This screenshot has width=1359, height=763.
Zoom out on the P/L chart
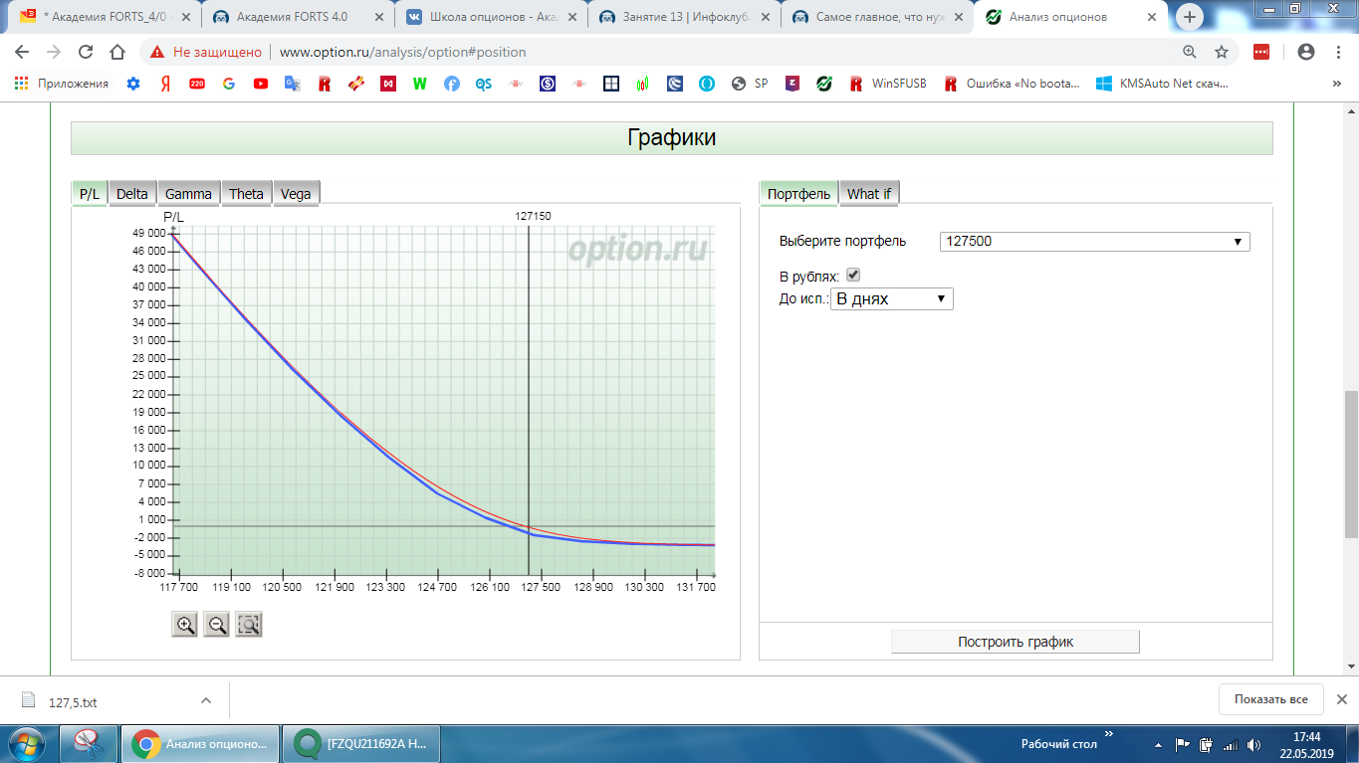[217, 625]
